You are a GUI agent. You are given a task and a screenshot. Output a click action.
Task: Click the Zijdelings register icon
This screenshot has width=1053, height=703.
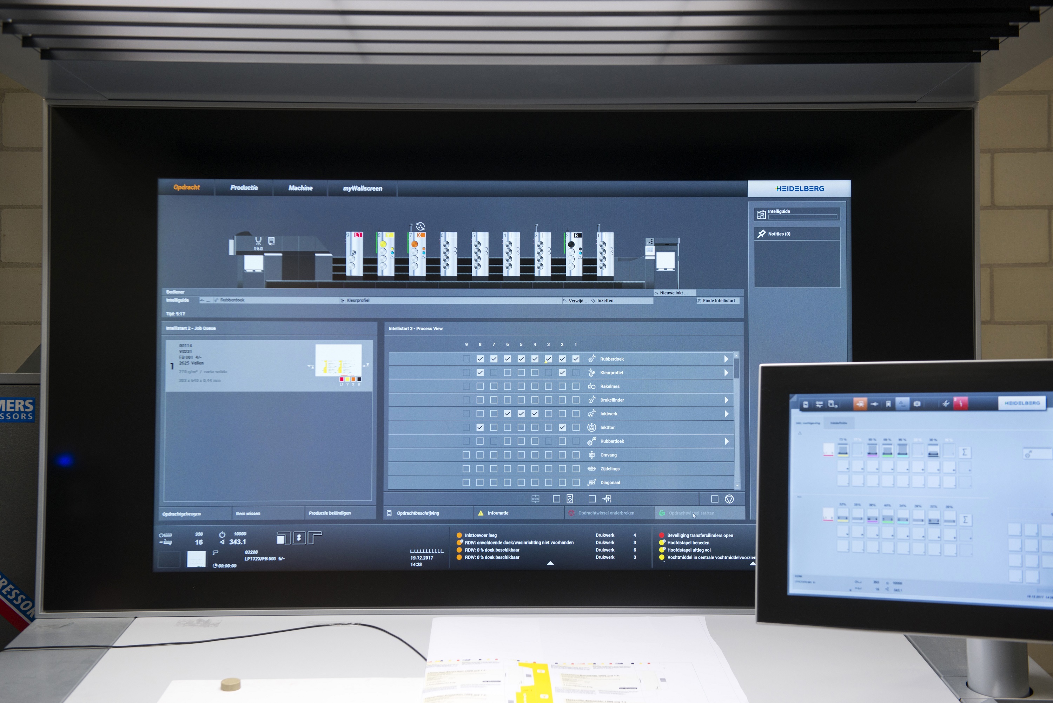pos(591,468)
